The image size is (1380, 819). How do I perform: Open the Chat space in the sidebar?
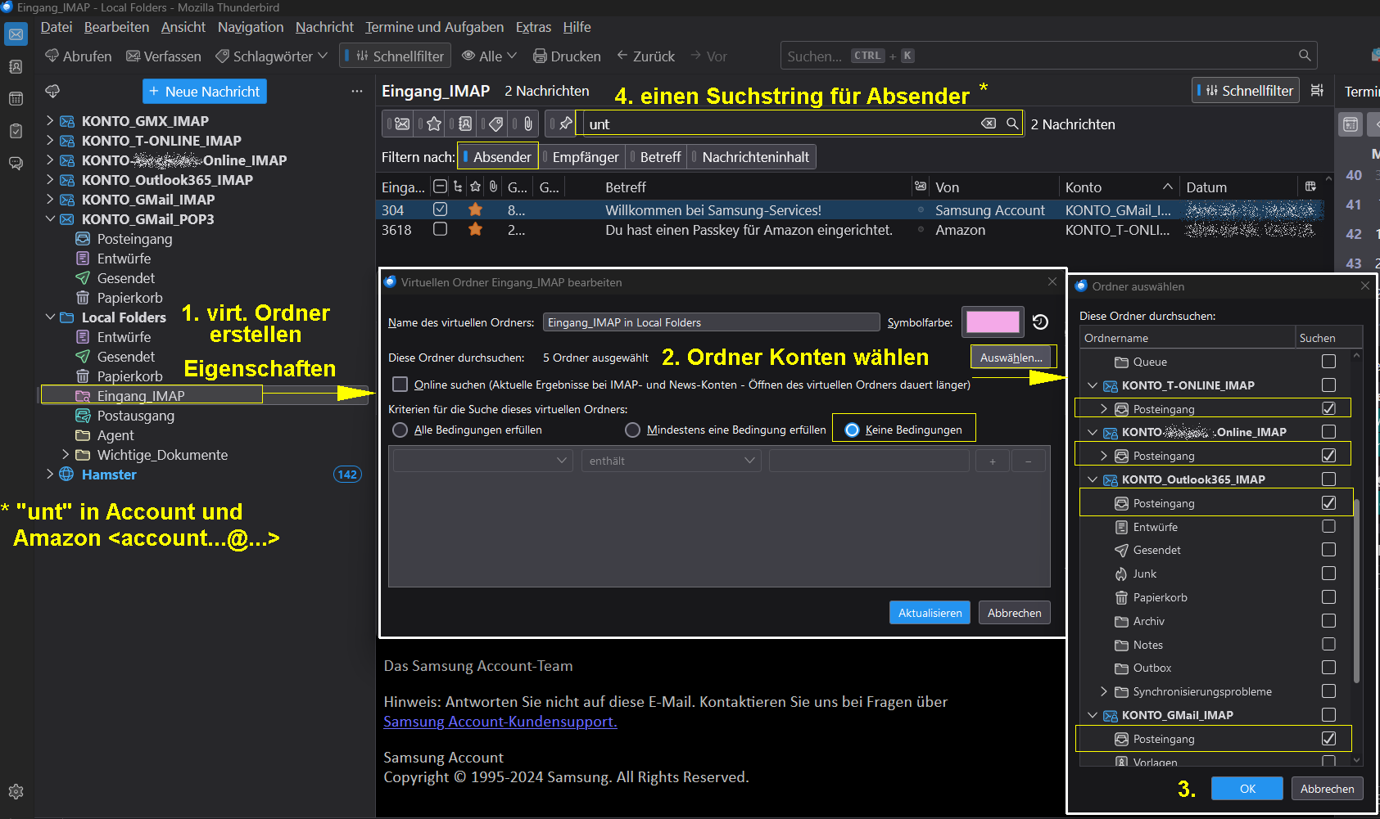point(16,163)
